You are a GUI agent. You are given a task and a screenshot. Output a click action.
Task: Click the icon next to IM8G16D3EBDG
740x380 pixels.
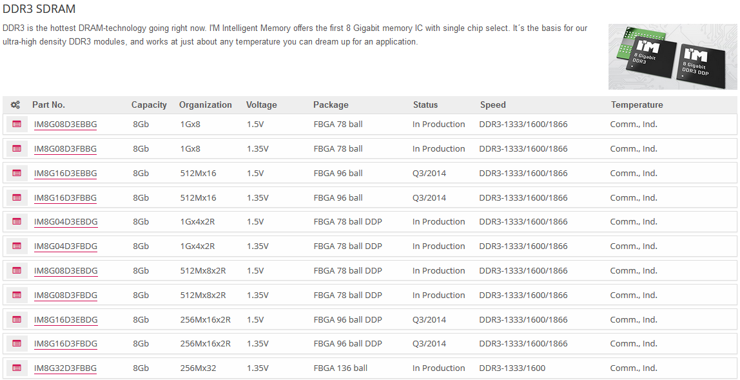17,319
